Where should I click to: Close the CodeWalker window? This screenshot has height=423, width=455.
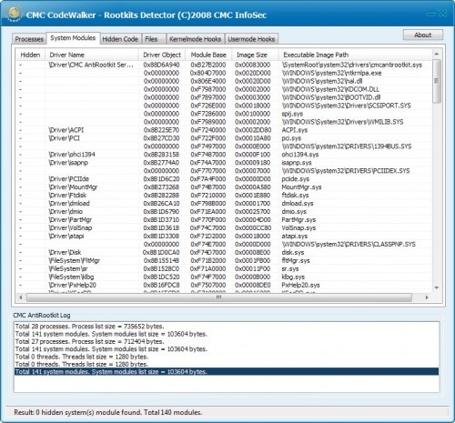[x=443, y=14]
